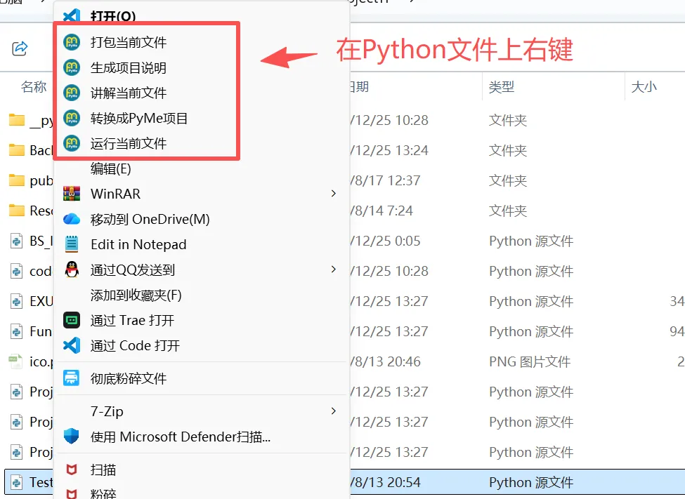
Task: Choose McAfee 扫描 entry
Action: coord(103,470)
